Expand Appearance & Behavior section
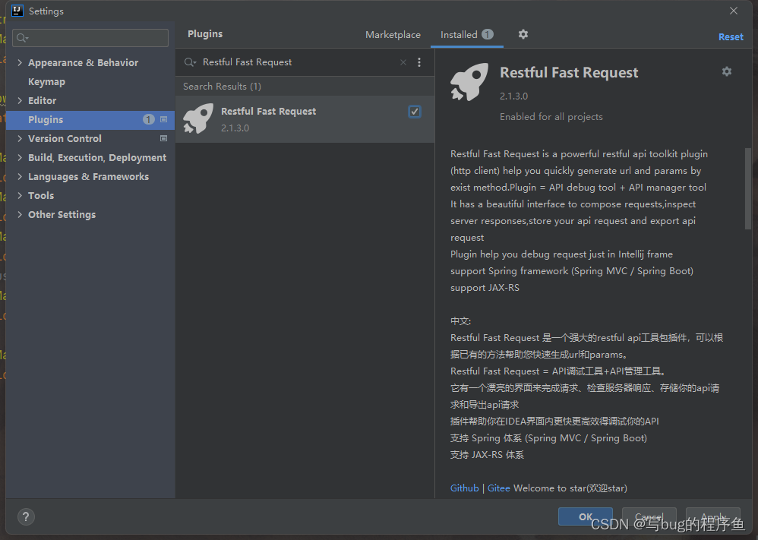 pos(20,62)
